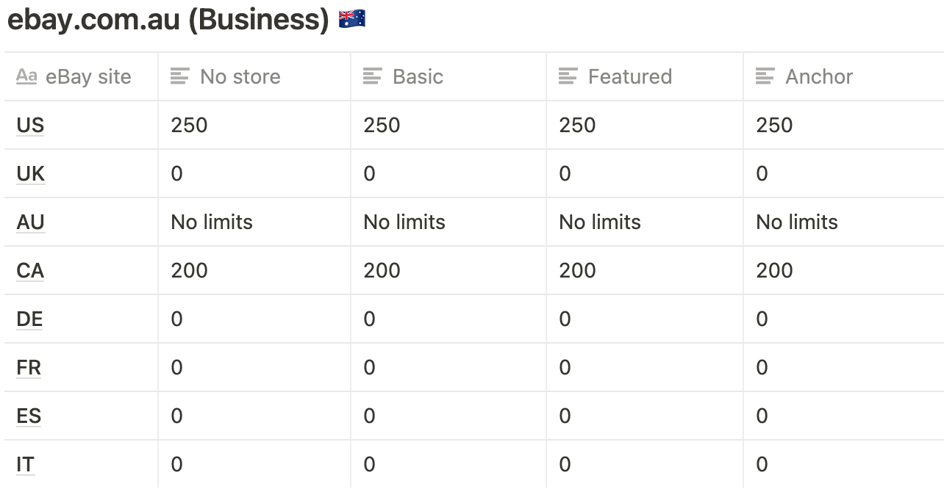Select the No limits cell under Featured
Image resolution: width=944 pixels, height=489 pixels.
[600, 222]
